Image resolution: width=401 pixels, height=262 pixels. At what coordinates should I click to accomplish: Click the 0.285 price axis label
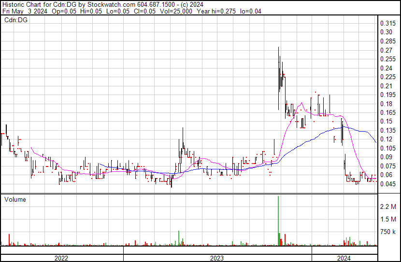(x=388, y=41)
